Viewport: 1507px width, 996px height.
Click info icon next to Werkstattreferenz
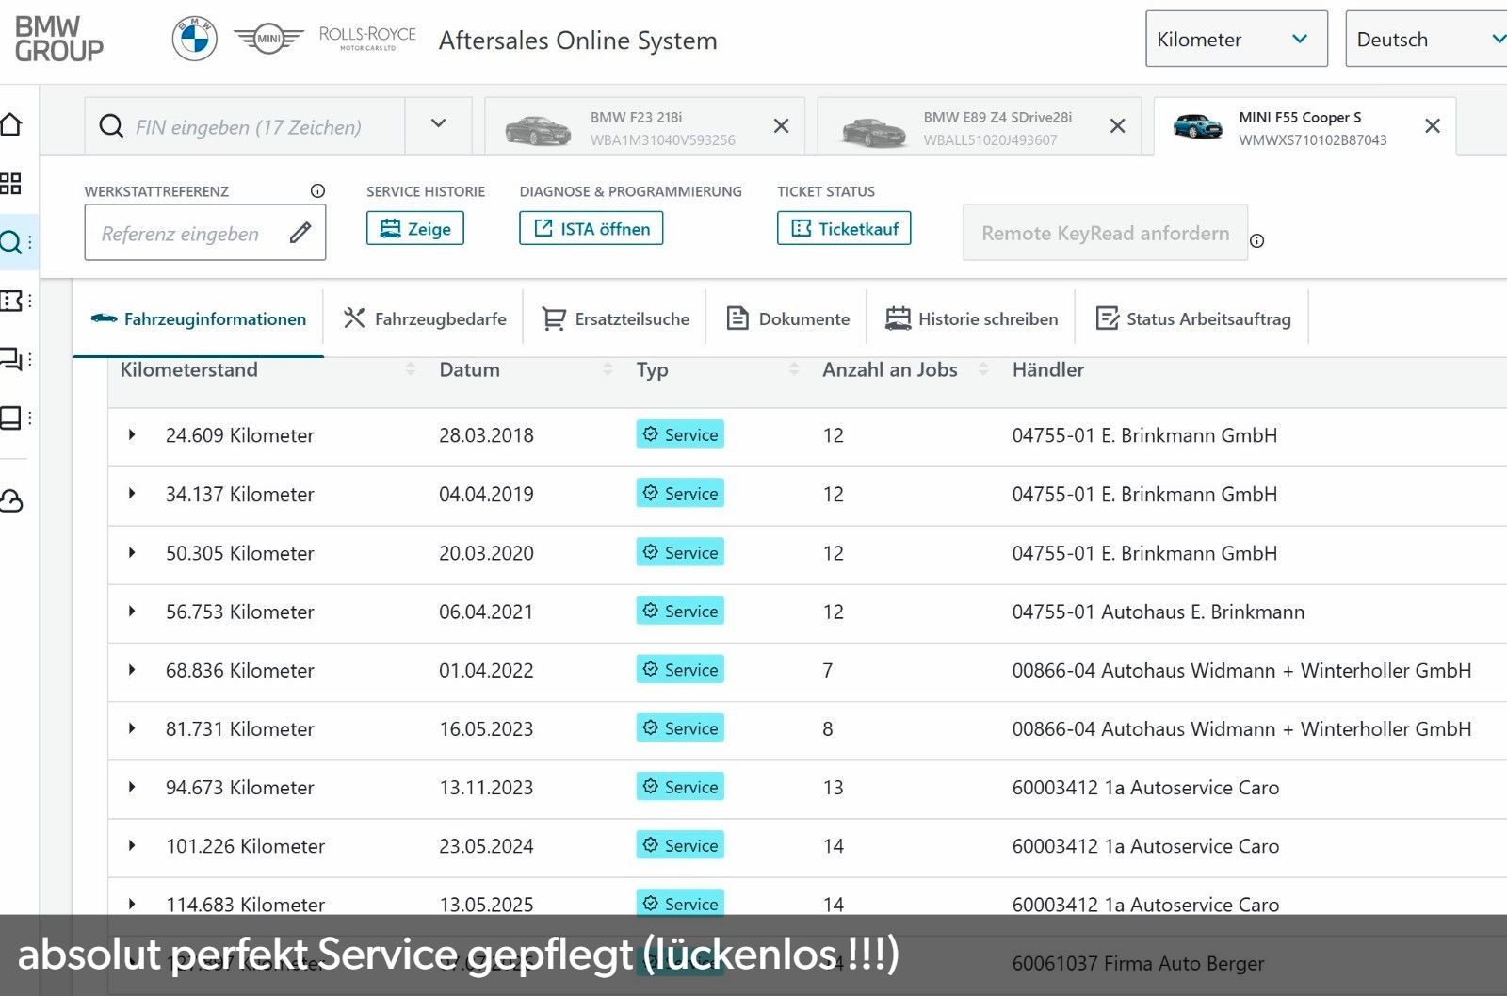(317, 190)
